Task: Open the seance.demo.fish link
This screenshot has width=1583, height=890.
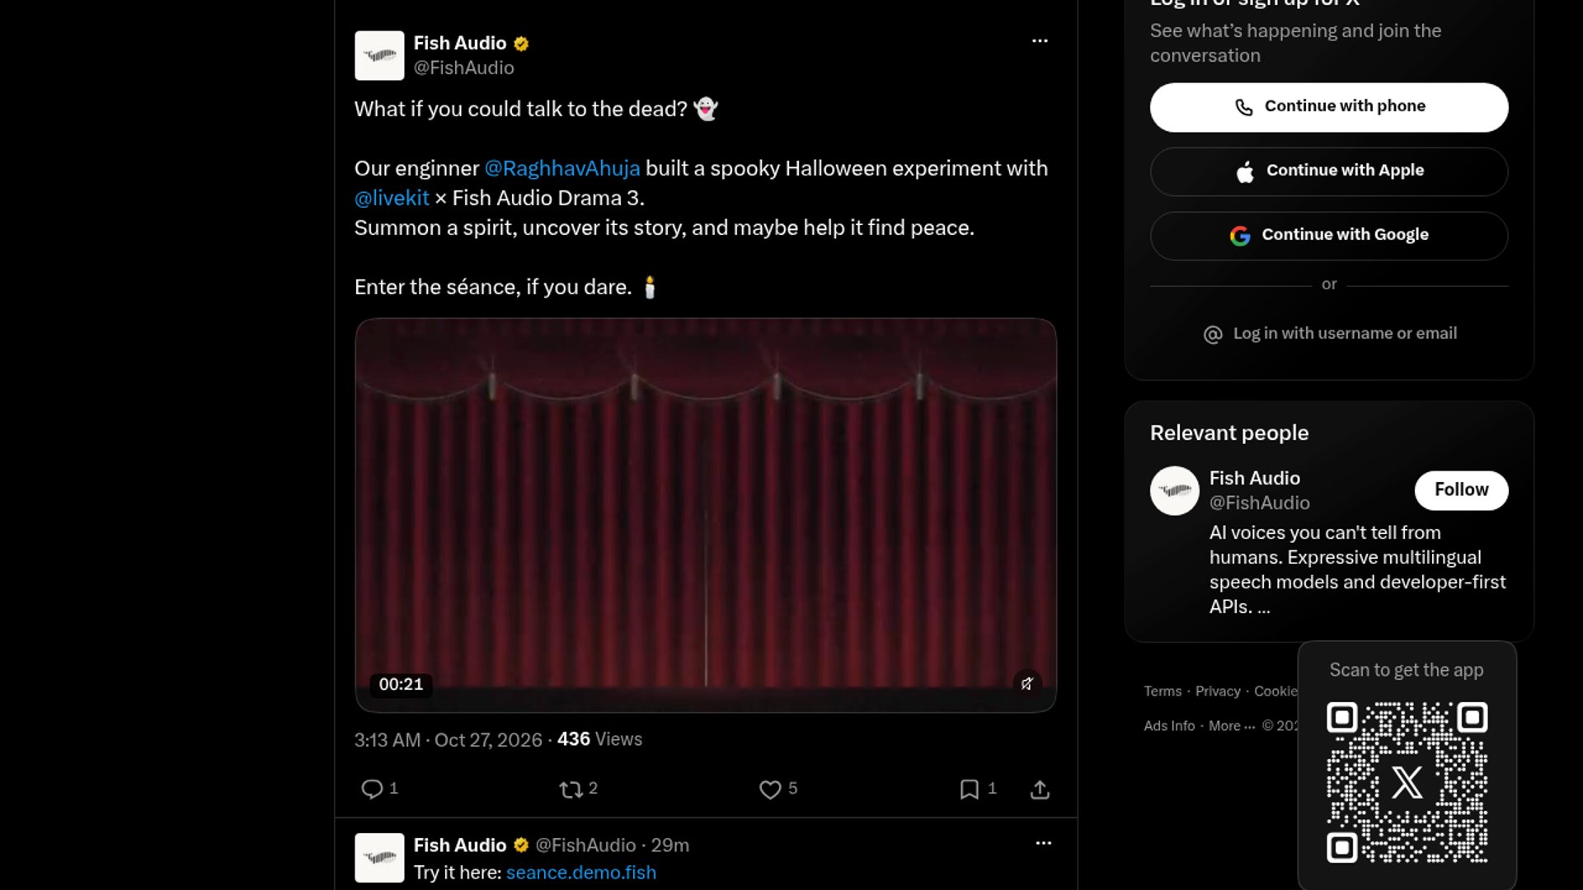Action: 581,872
